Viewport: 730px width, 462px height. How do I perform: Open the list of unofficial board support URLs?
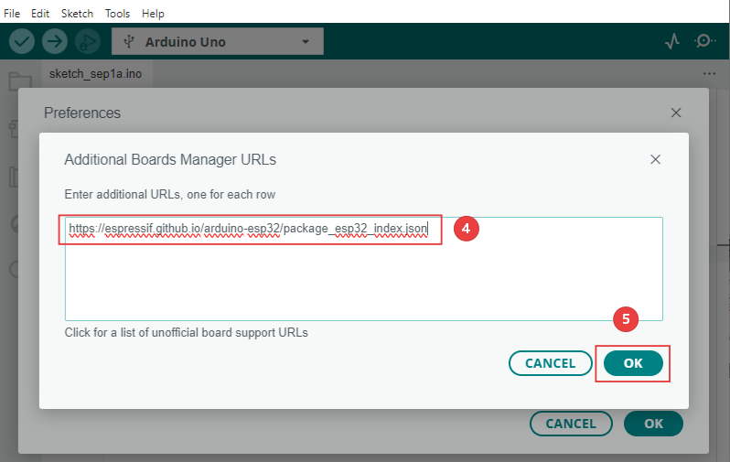[187, 332]
